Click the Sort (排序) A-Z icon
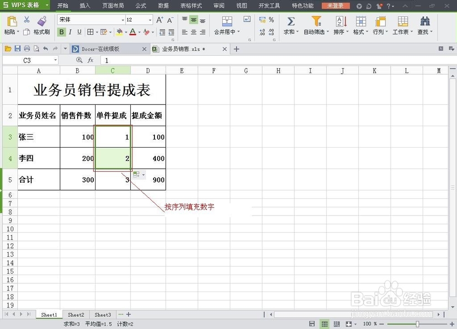The height and width of the screenshot is (329, 457). (x=341, y=21)
